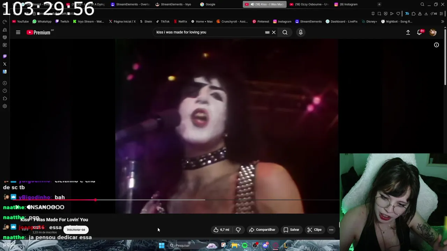The height and width of the screenshot is (251, 447).
Task: Open the Netflix bookmark
Action: pos(180,21)
